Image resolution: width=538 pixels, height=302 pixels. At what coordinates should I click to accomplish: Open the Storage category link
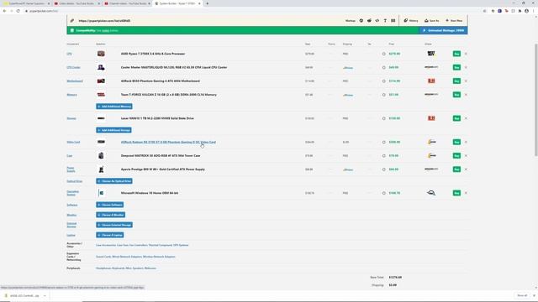point(71,118)
